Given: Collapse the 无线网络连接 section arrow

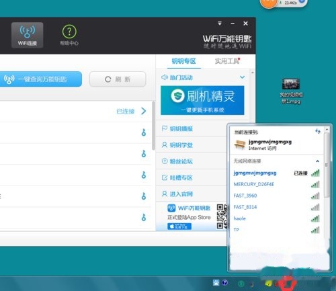Looking at the screenshot, I should tap(317, 161).
